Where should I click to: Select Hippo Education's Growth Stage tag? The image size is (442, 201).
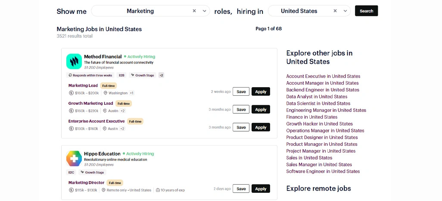tap(92, 172)
